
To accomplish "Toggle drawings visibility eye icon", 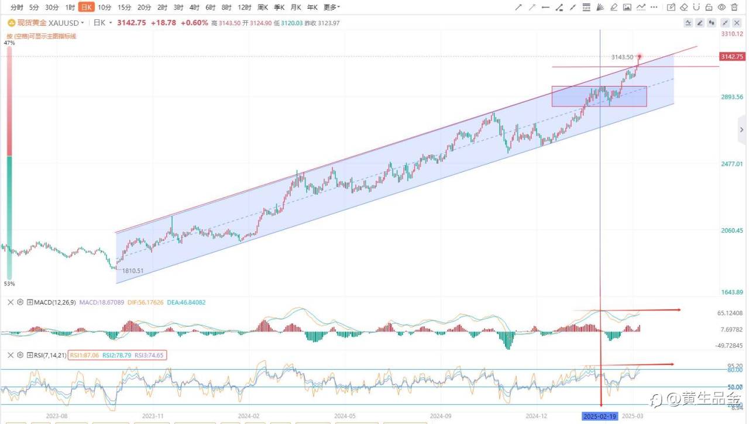I will 722,8.
